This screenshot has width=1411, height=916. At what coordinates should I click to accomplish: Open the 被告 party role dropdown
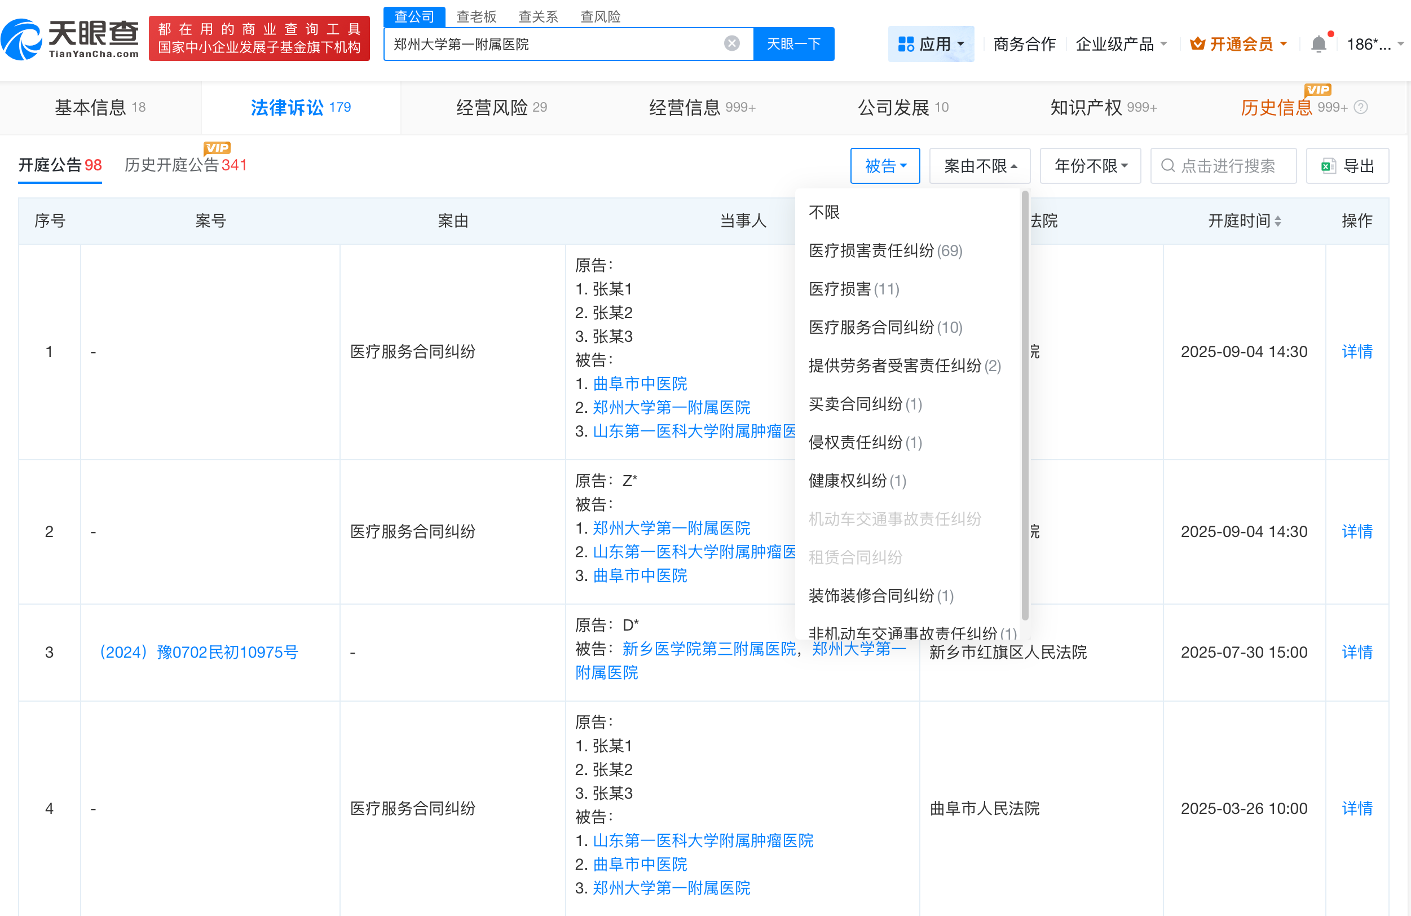point(884,165)
